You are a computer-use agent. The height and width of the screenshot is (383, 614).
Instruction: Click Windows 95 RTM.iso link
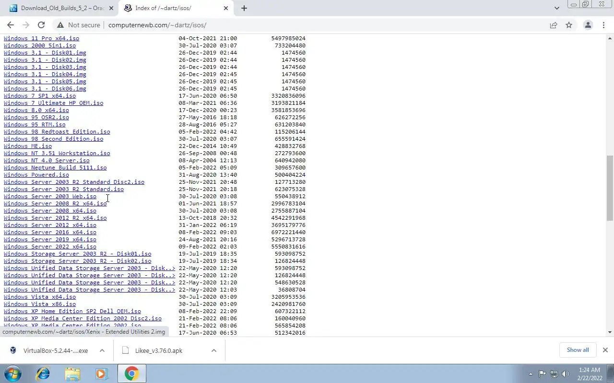pyautogui.click(x=35, y=124)
